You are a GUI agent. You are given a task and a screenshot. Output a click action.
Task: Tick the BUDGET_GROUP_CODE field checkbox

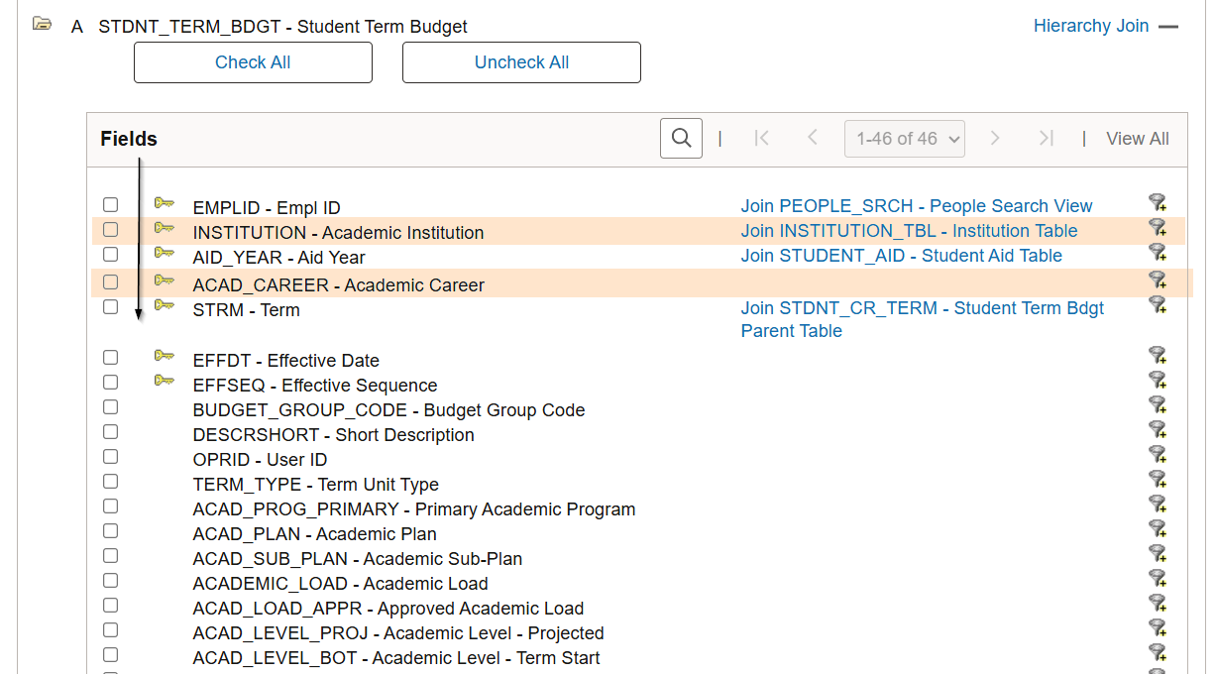click(x=111, y=407)
